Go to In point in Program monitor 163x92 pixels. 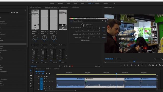coord(132,65)
